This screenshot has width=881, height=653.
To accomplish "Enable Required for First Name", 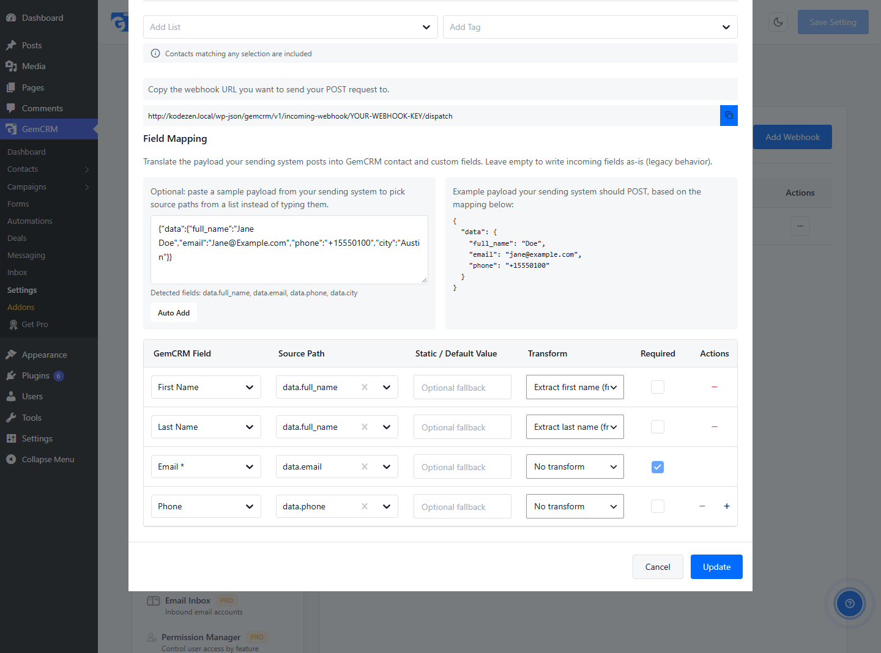I will pos(658,387).
